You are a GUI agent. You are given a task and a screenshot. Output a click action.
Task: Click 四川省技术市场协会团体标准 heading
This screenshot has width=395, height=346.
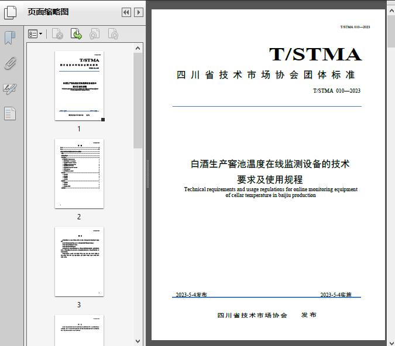266,75
